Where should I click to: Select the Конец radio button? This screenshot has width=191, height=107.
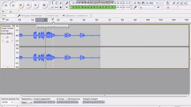(58, 99)
